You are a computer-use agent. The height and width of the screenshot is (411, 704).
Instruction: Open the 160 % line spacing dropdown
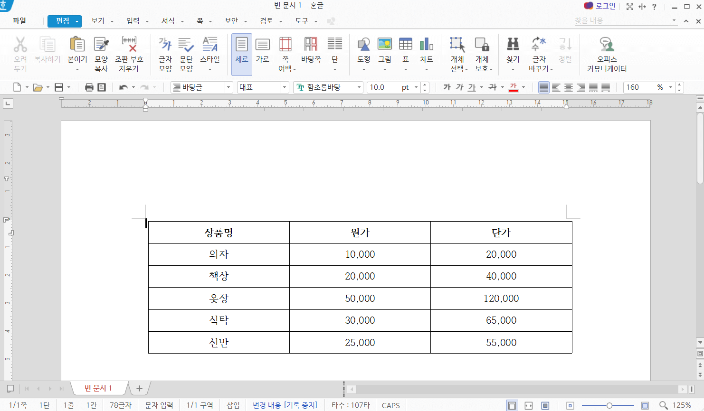(x=671, y=87)
